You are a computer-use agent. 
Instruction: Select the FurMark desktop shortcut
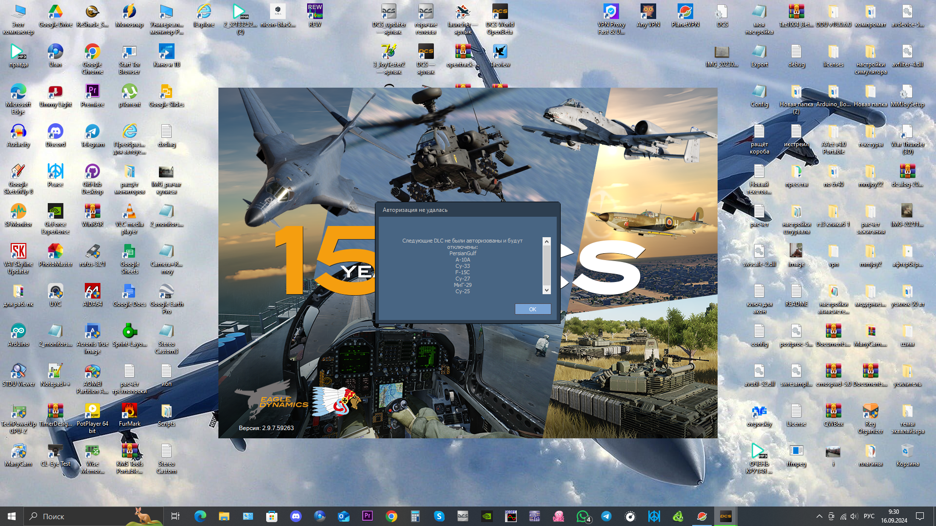tap(130, 415)
